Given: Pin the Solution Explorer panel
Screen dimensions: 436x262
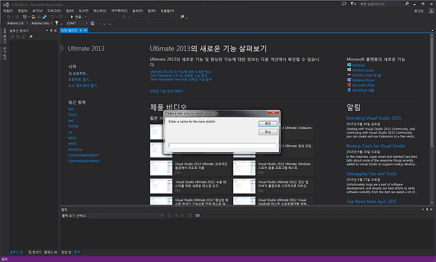Looking at the screenshot, I should click(51, 31).
